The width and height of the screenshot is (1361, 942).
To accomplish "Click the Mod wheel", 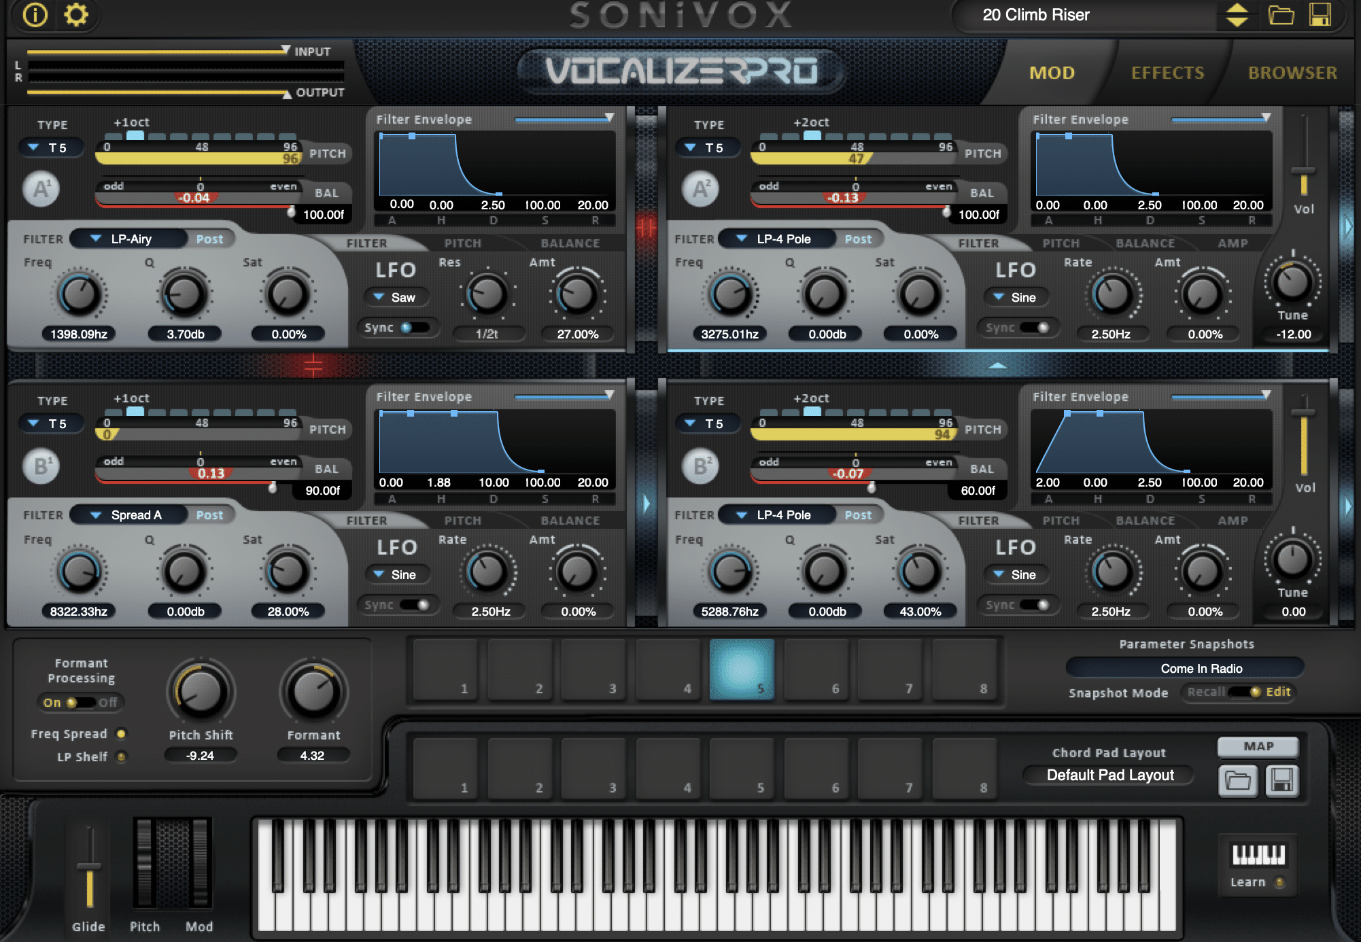I will [199, 863].
